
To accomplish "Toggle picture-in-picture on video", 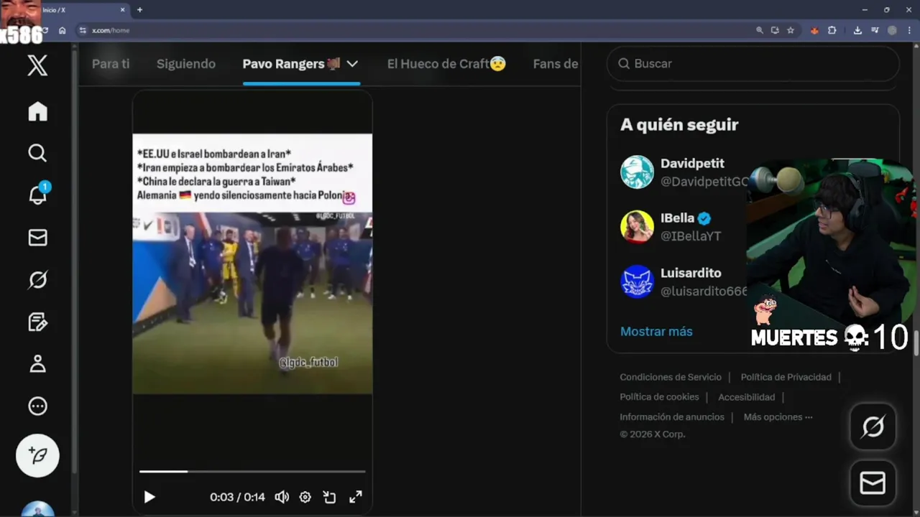I will tap(330, 497).
